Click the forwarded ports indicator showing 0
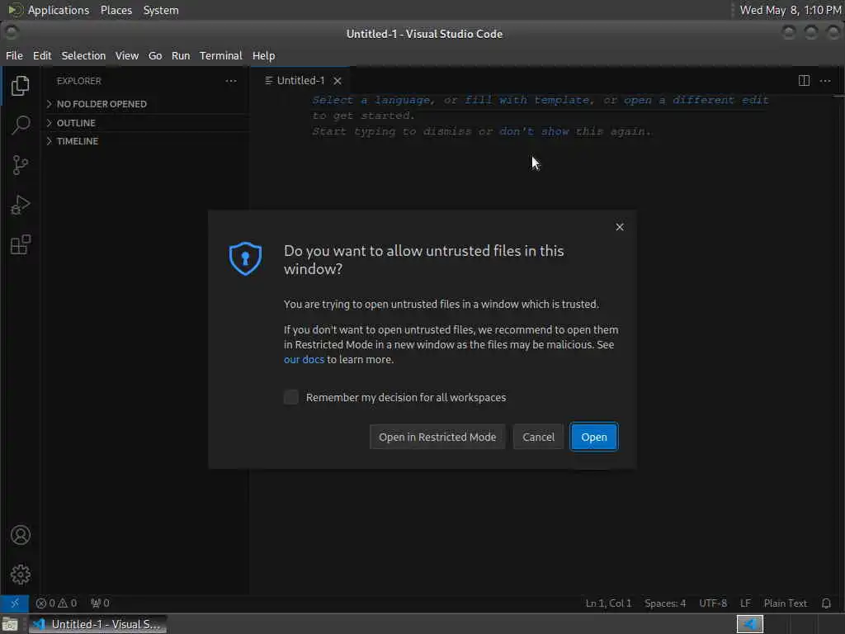 tap(100, 603)
